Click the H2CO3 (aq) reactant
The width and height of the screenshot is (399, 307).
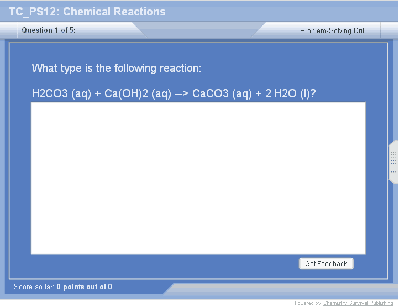pos(61,94)
